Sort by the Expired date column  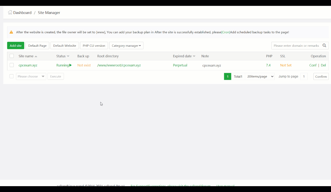click(184, 56)
